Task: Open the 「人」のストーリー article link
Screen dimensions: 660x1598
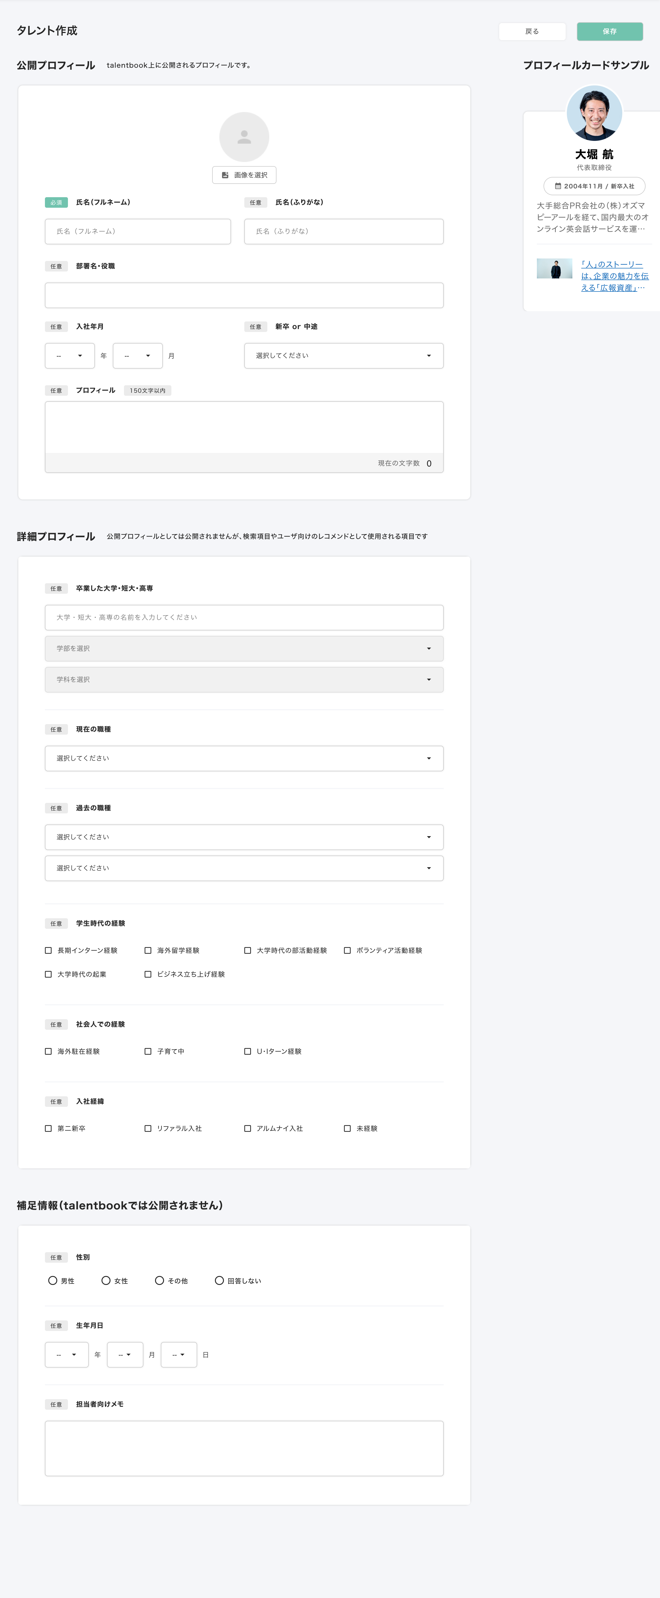Action: [615, 276]
